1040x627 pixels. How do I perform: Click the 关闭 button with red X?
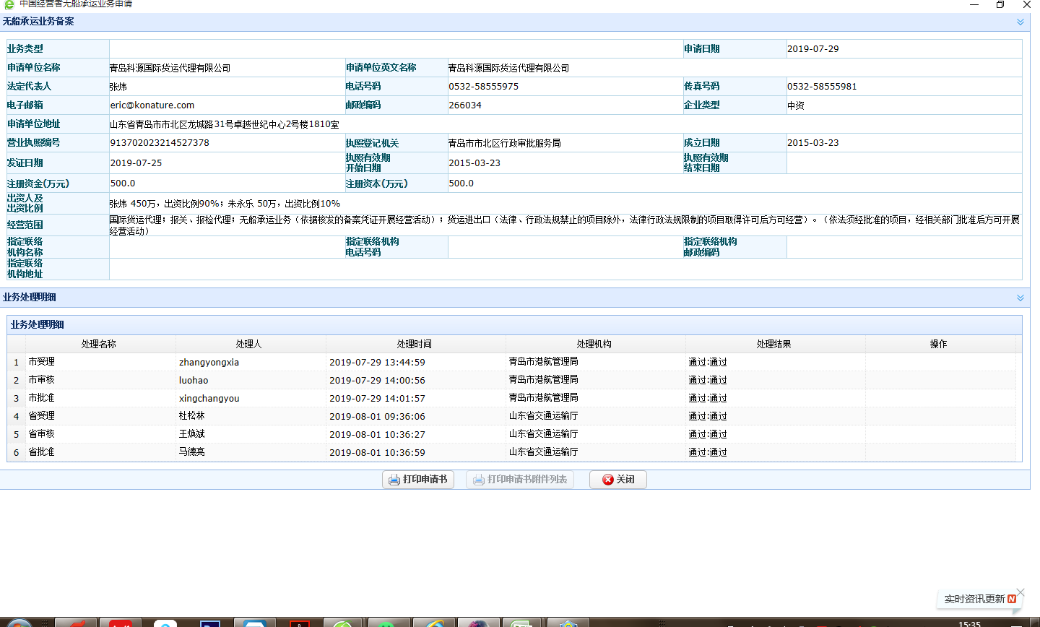click(618, 480)
